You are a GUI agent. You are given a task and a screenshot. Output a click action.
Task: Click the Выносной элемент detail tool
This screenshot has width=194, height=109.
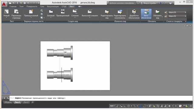(90, 13)
